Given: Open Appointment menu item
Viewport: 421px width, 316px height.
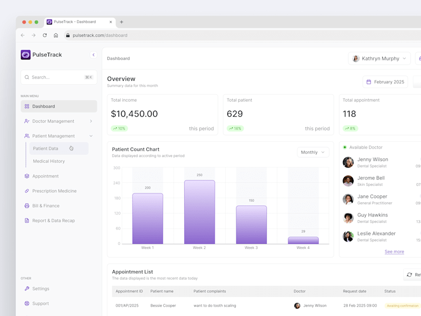Looking at the screenshot, I should point(45,176).
